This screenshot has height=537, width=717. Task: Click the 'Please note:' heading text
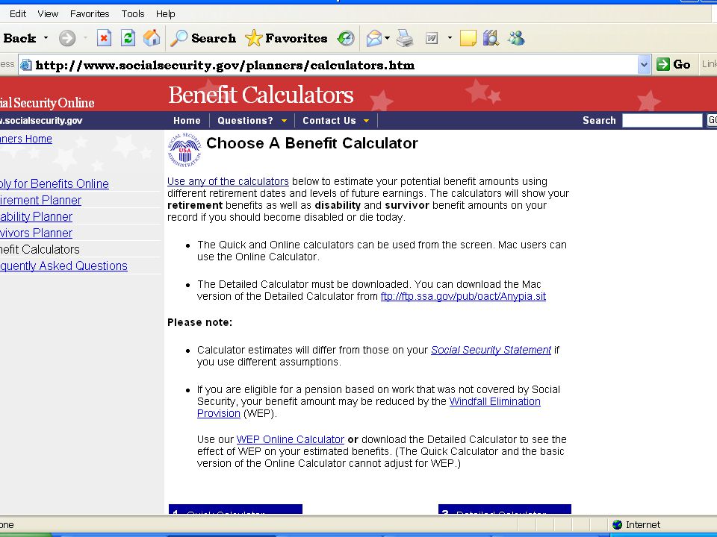(200, 322)
